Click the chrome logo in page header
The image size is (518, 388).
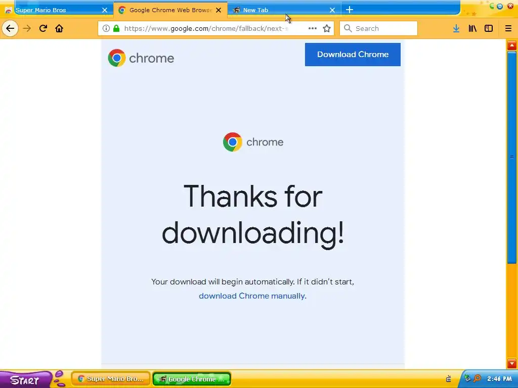[x=141, y=58]
